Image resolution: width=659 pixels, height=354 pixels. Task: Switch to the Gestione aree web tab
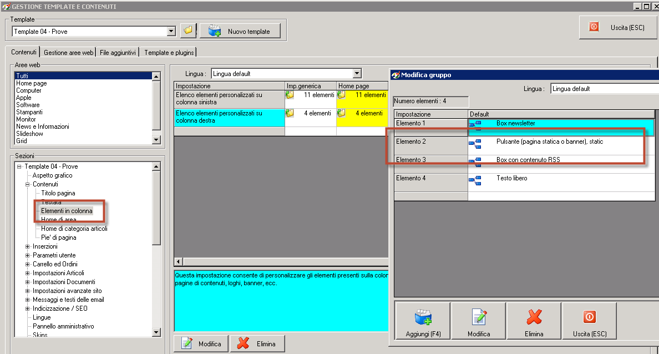68,53
